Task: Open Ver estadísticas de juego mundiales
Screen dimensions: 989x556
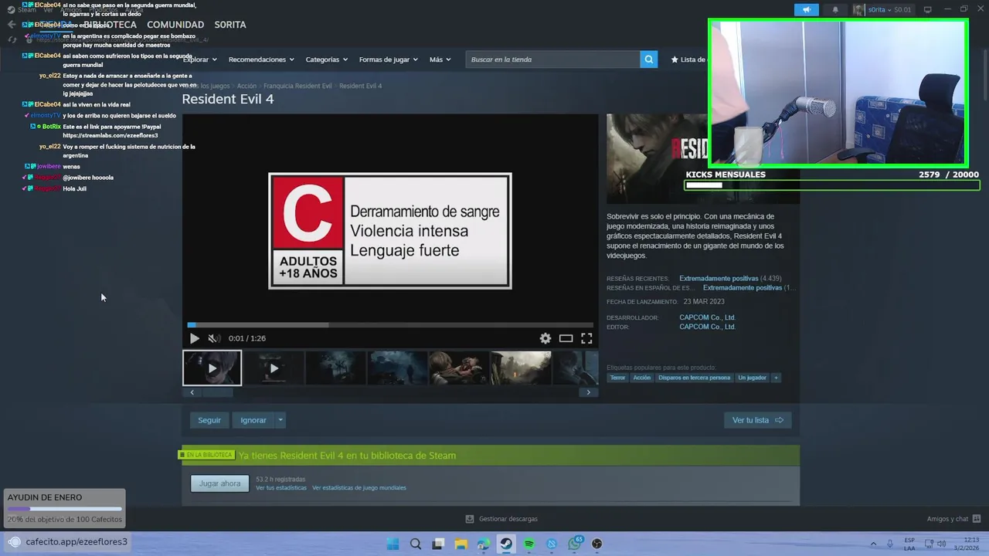Action: [359, 488]
